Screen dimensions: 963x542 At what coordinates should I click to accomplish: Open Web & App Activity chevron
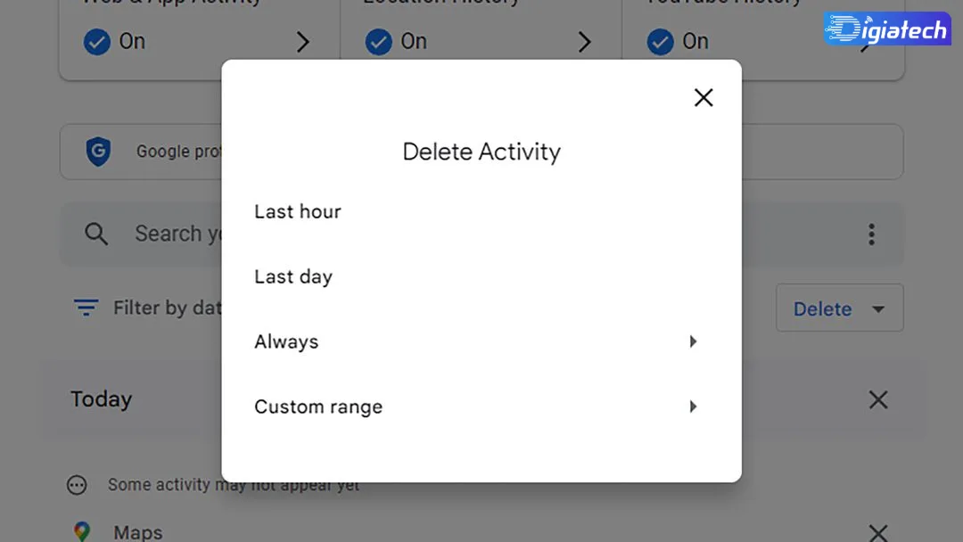click(303, 42)
